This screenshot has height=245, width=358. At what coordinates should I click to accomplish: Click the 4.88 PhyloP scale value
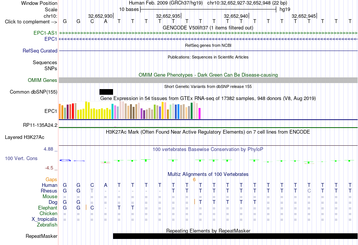click(48, 149)
